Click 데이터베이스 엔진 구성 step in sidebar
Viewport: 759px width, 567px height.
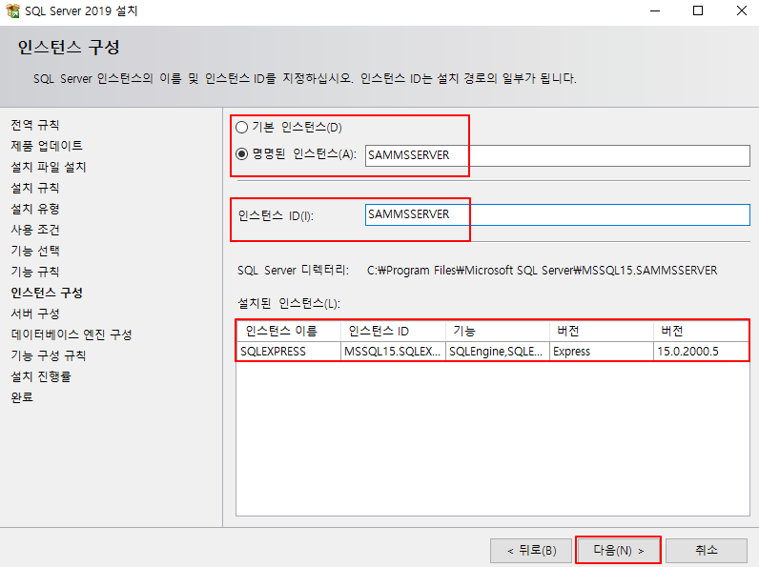click(x=72, y=334)
